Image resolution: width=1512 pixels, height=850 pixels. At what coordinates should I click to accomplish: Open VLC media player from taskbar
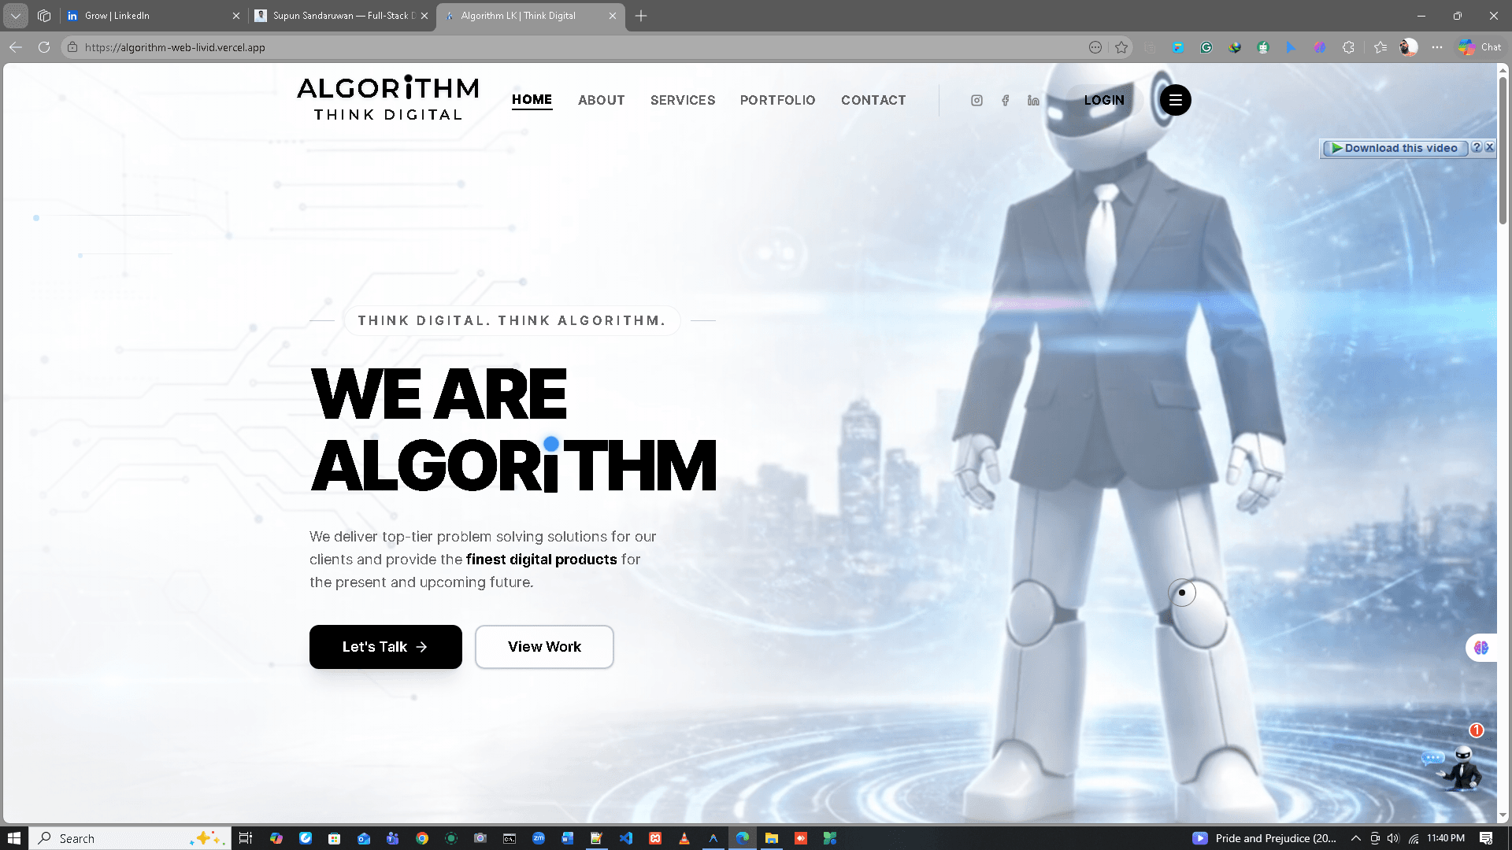point(684,838)
